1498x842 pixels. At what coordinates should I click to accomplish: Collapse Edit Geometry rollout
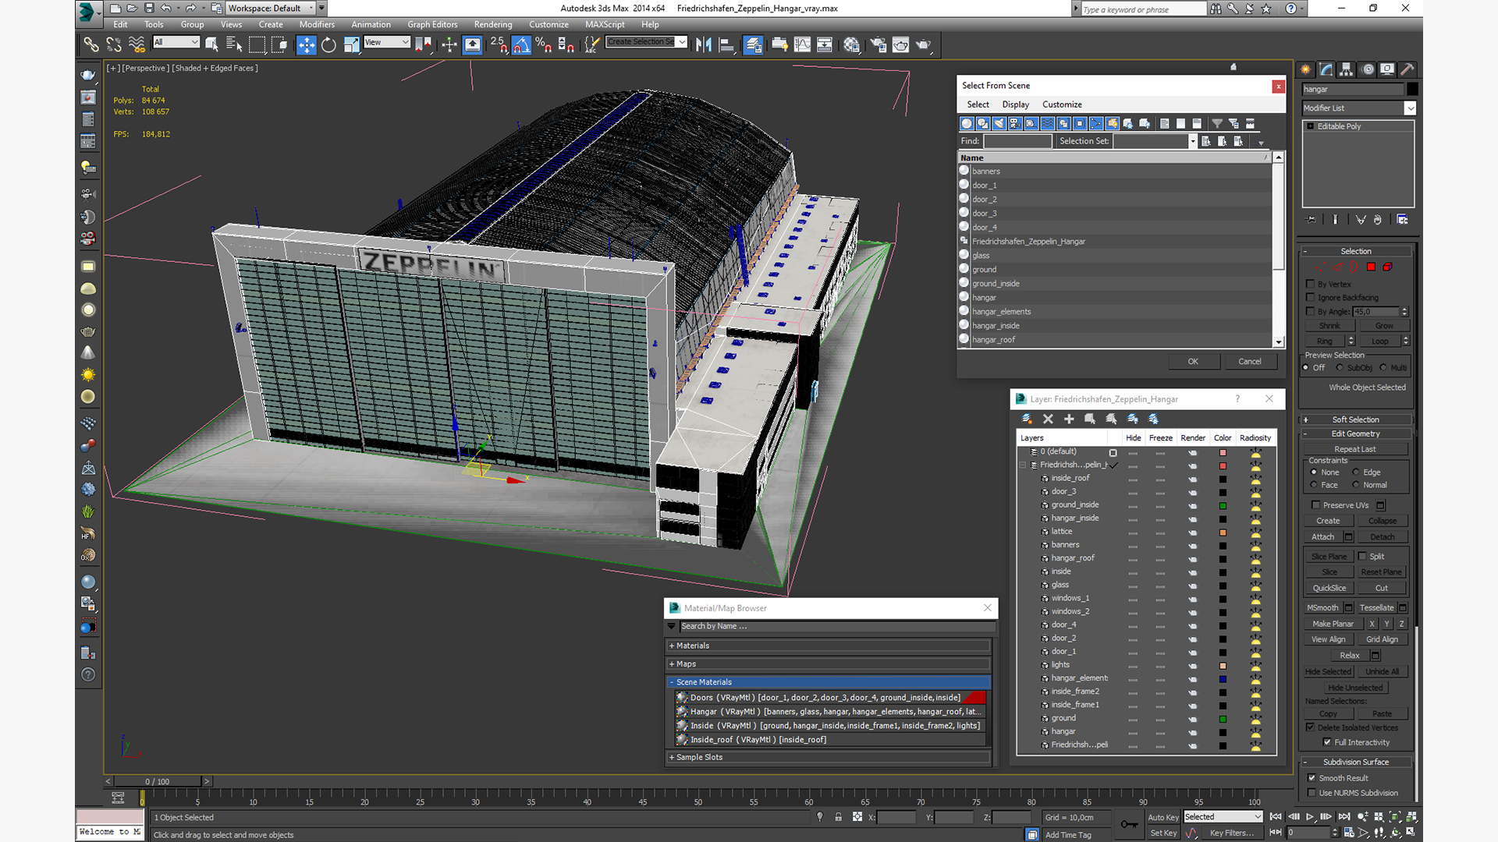[x=1356, y=433]
